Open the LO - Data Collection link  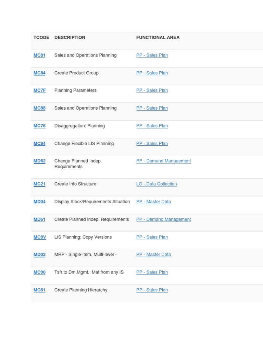(x=156, y=184)
